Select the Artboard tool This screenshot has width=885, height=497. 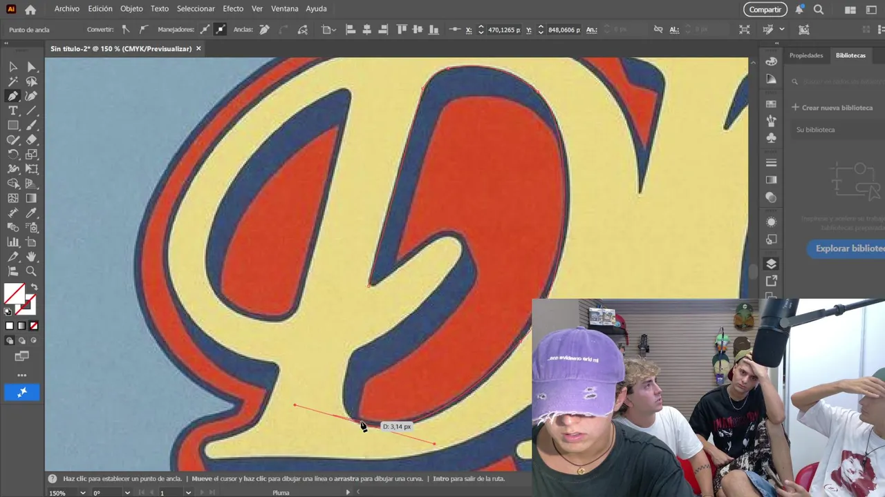[x=31, y=242]
